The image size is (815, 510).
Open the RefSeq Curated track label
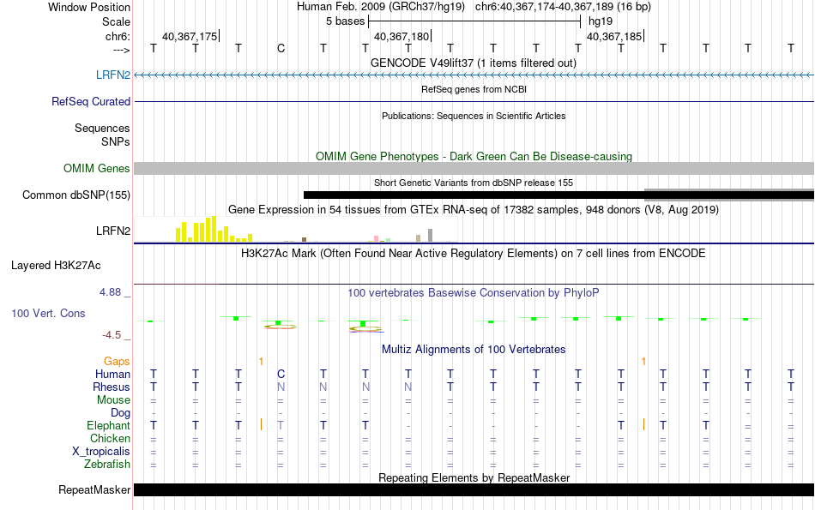[90, 101]
